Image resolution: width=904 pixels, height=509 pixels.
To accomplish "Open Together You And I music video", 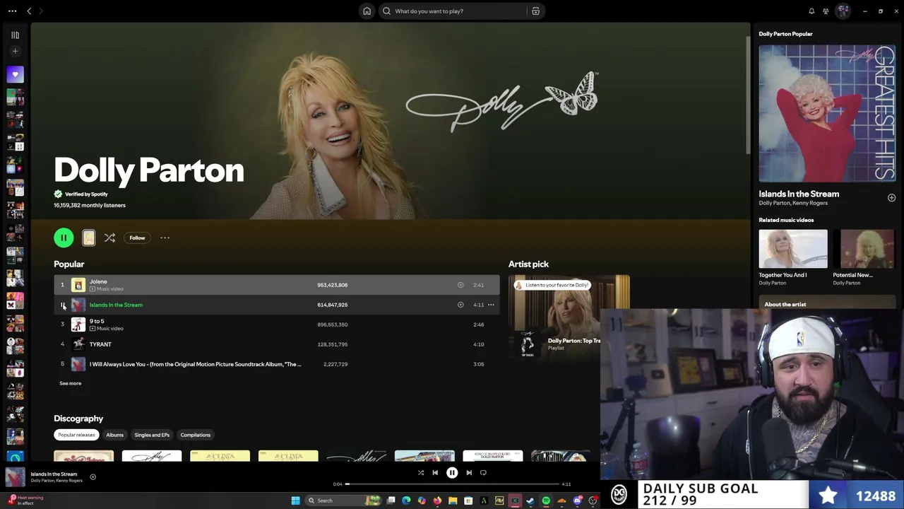I will (793, 257).
